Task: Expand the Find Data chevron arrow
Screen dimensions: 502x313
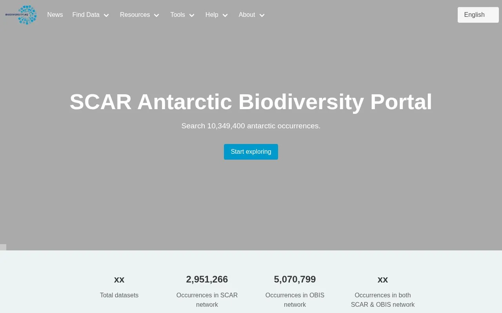Action: pos(106,15)
